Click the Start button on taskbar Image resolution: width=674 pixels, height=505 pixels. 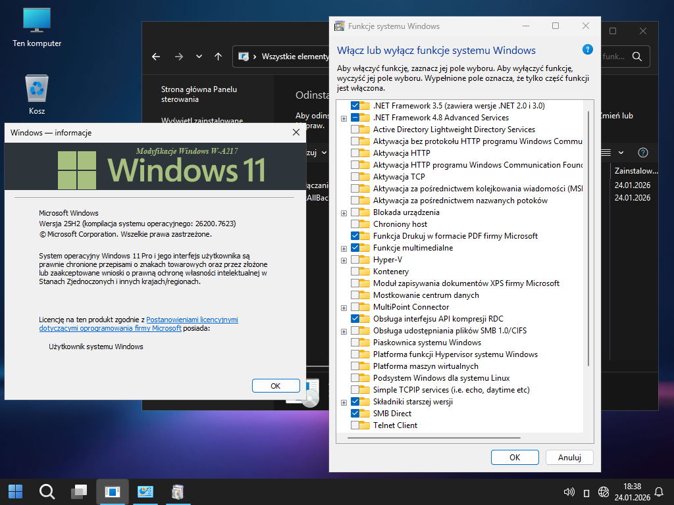point(15,491)
